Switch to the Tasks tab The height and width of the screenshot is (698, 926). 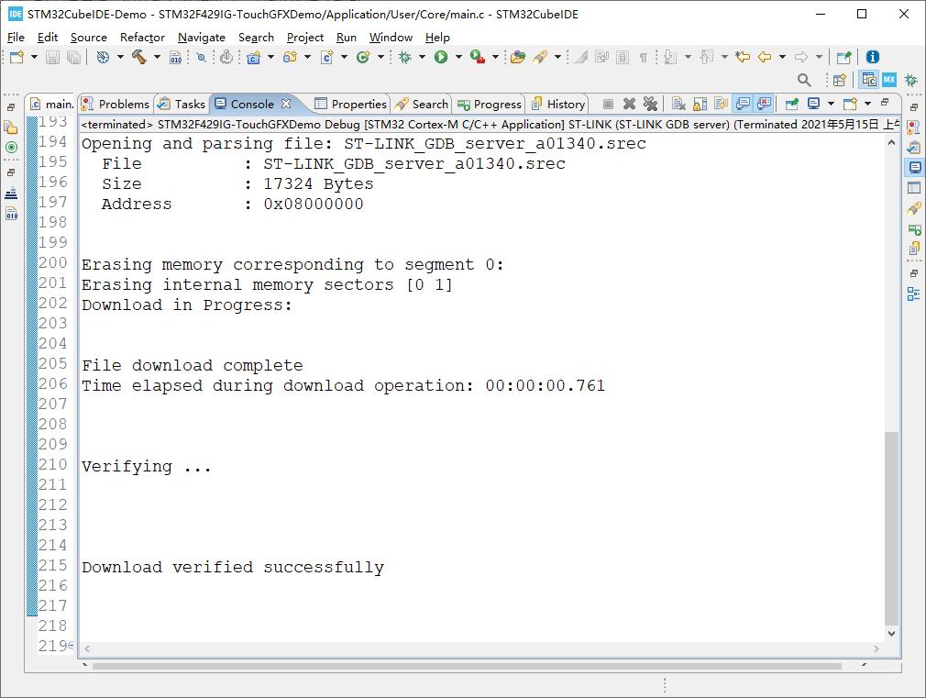[182, 104]
